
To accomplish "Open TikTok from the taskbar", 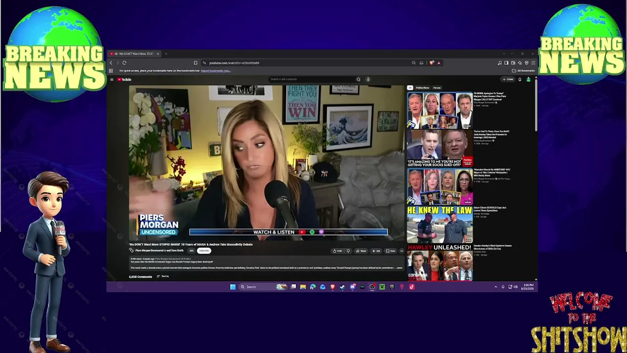I will click(x=411, y=287).
